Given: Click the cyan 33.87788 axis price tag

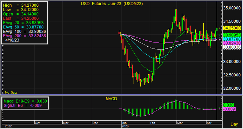Looking at the screenshot, I should [232, 39].
